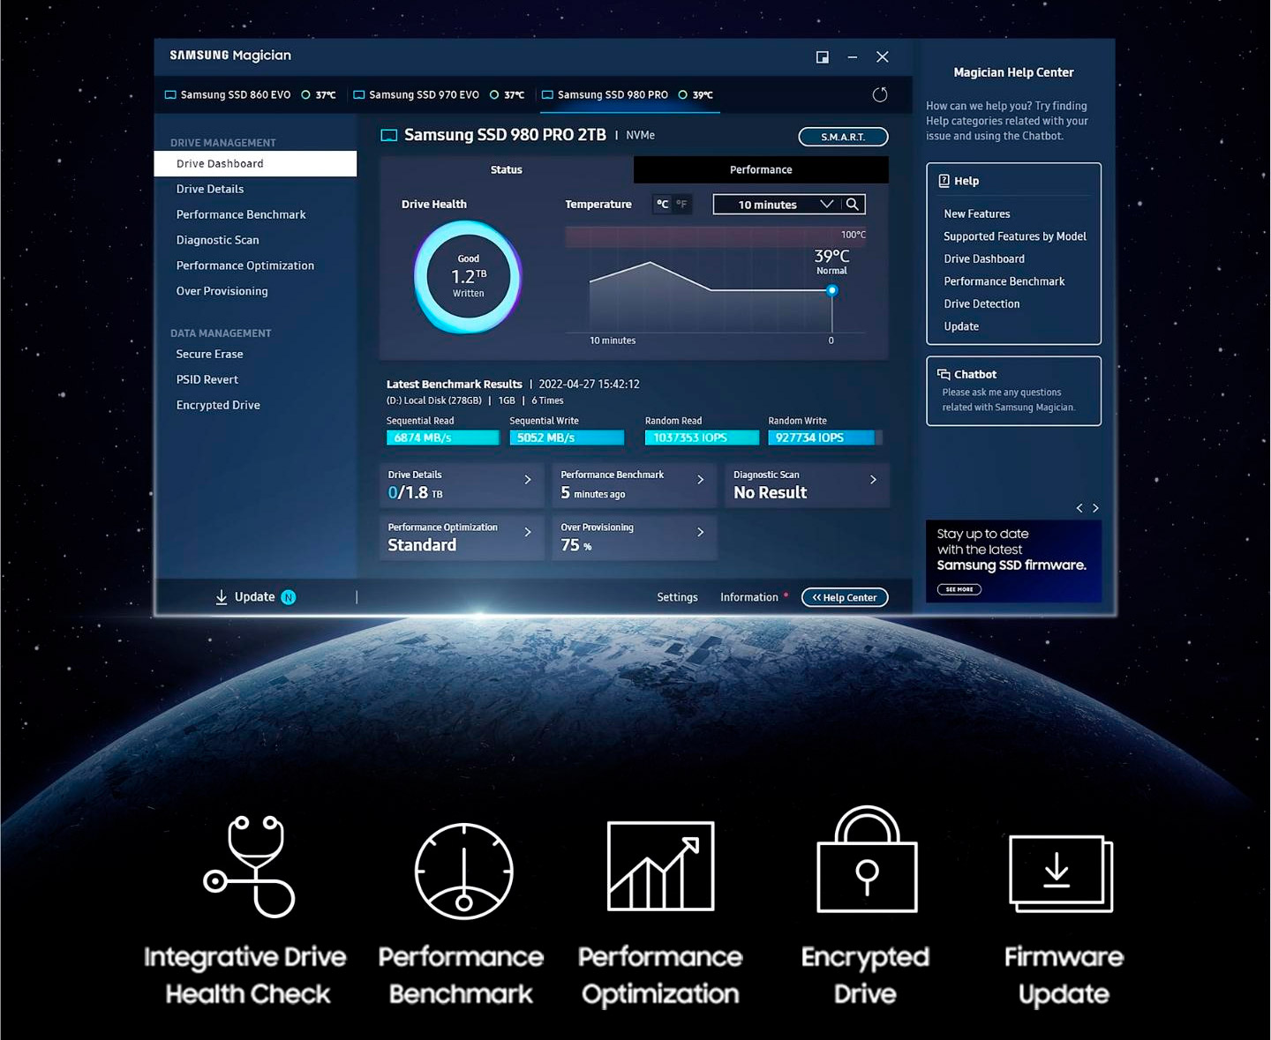The height and width of the screenshot is (1040, 1271).
Task: Click the Chatbot speech bubble icon
Action: tap(944, 374)
